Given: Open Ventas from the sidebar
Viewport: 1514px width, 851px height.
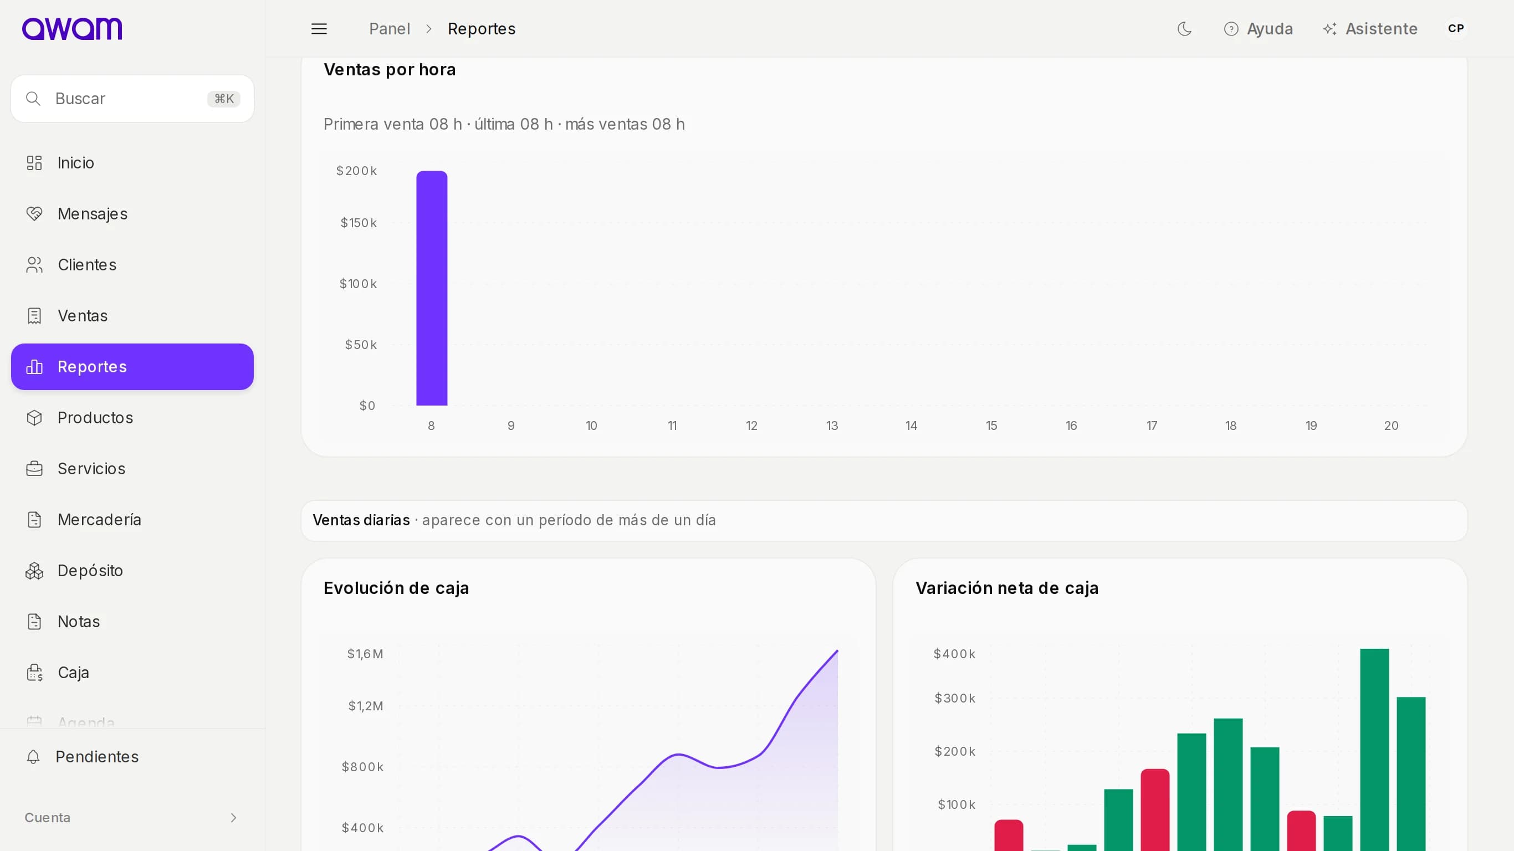Looking at the screenshot, I should 132,316.
